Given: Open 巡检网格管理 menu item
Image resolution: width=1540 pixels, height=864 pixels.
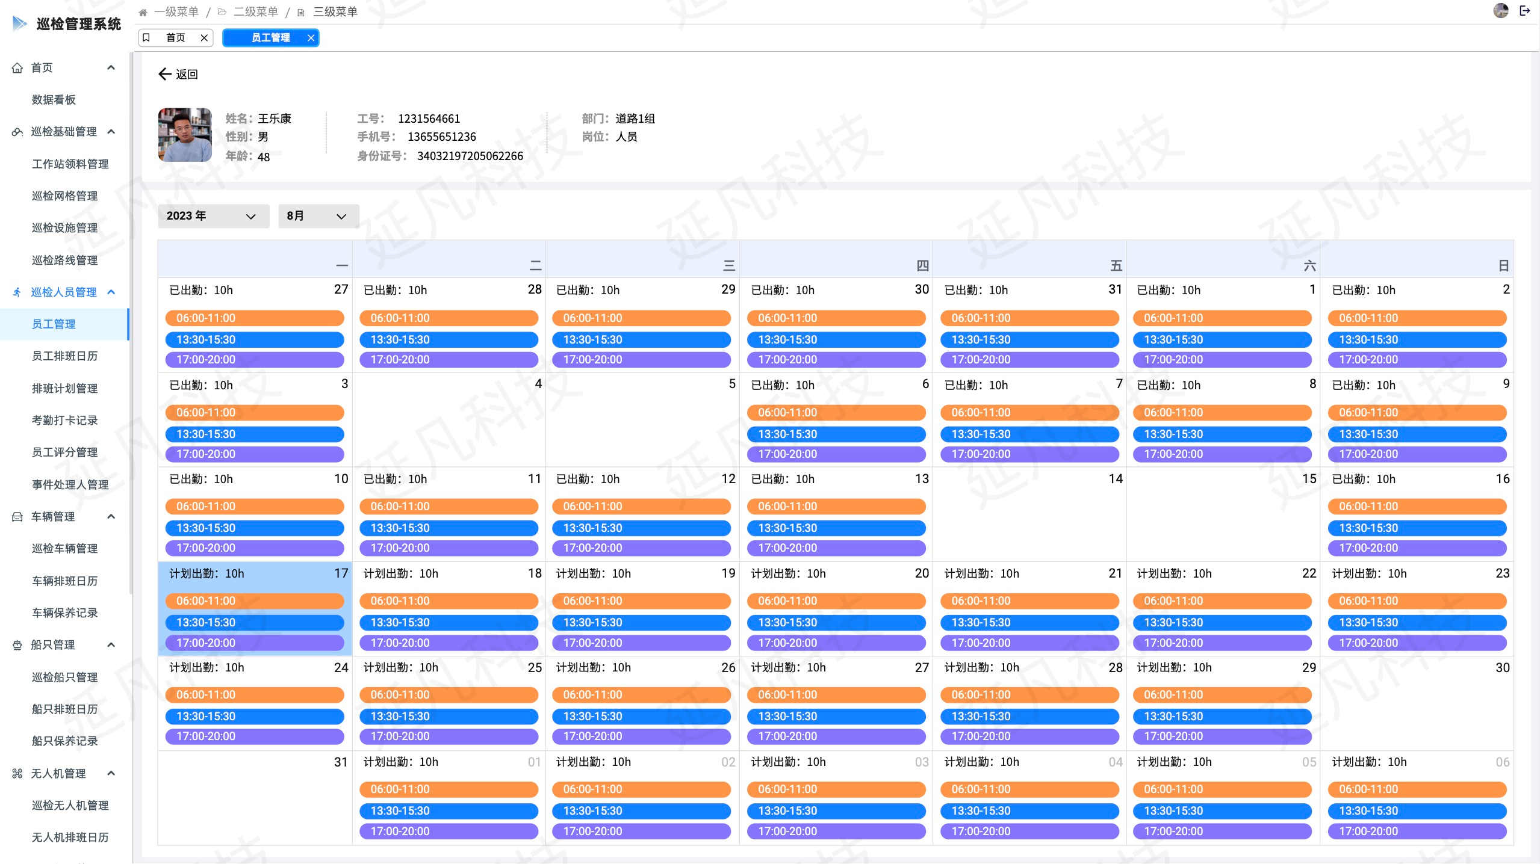Looking at the screenshot, I should (64, 196).
